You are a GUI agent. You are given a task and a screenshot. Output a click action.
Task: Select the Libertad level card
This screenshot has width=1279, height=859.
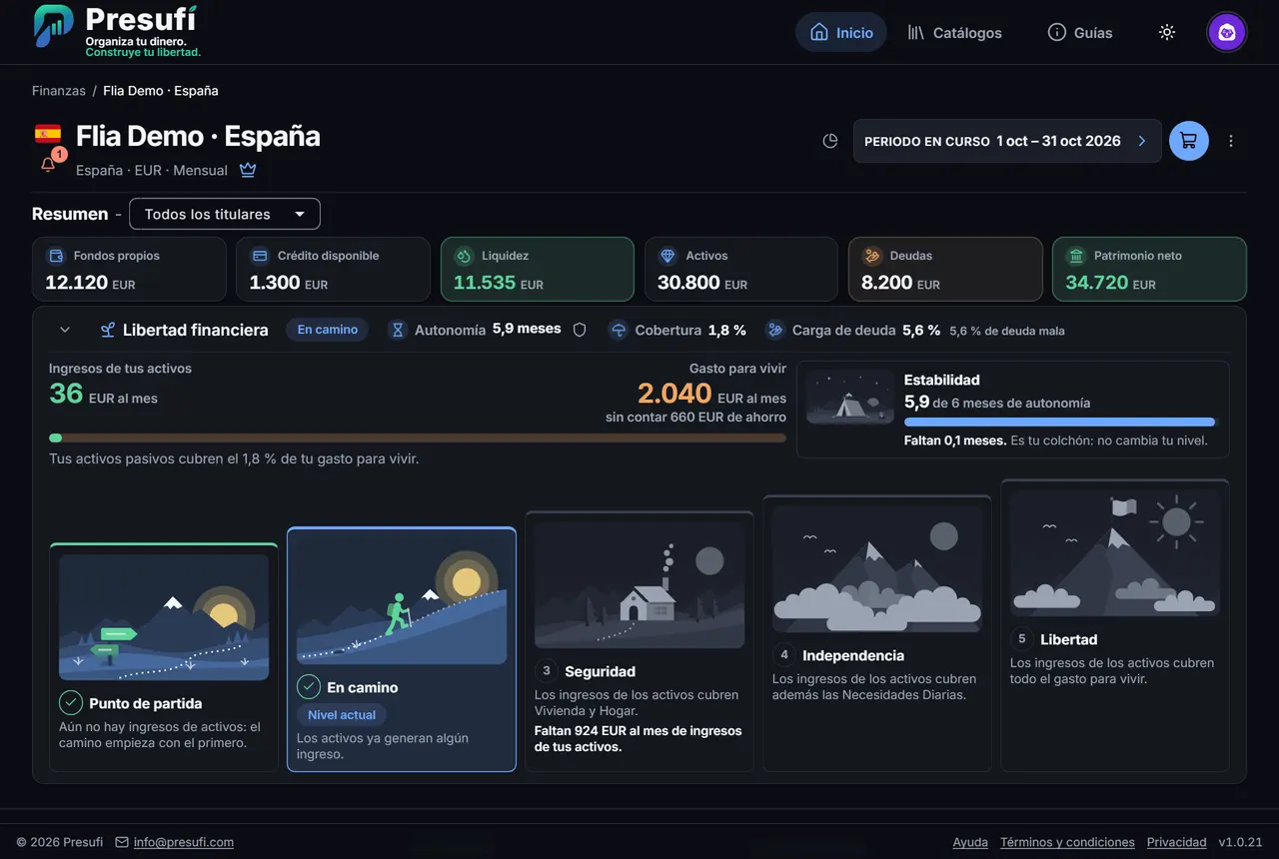(1115, 625)
